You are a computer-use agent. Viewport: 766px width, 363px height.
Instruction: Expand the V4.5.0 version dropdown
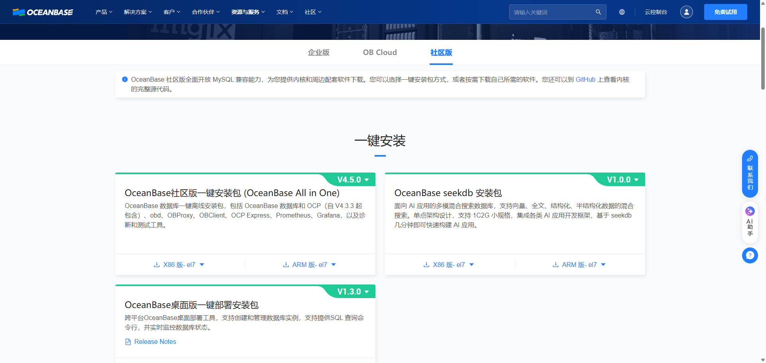pyautogui.click(x=353, y=180)
